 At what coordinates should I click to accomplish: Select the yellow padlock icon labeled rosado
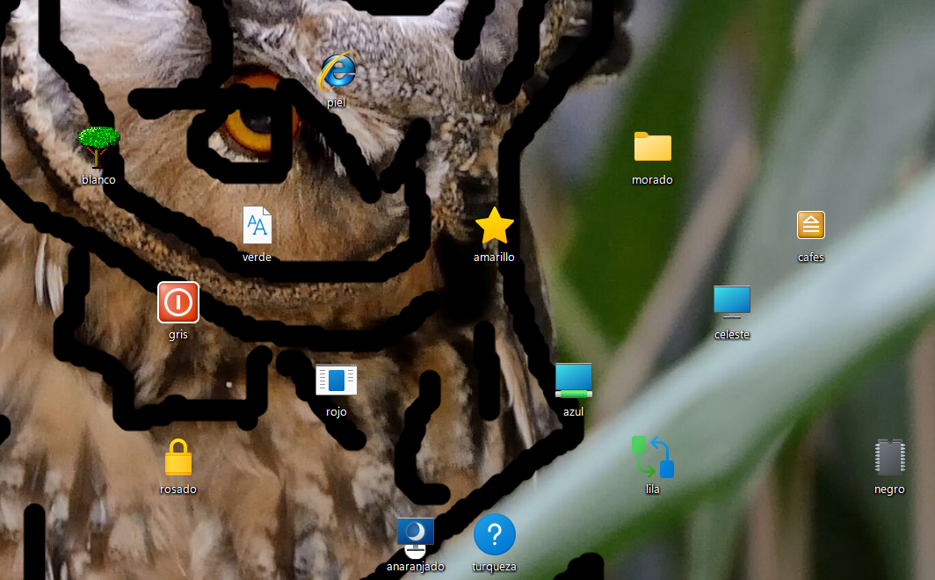(x=178, y=458)
